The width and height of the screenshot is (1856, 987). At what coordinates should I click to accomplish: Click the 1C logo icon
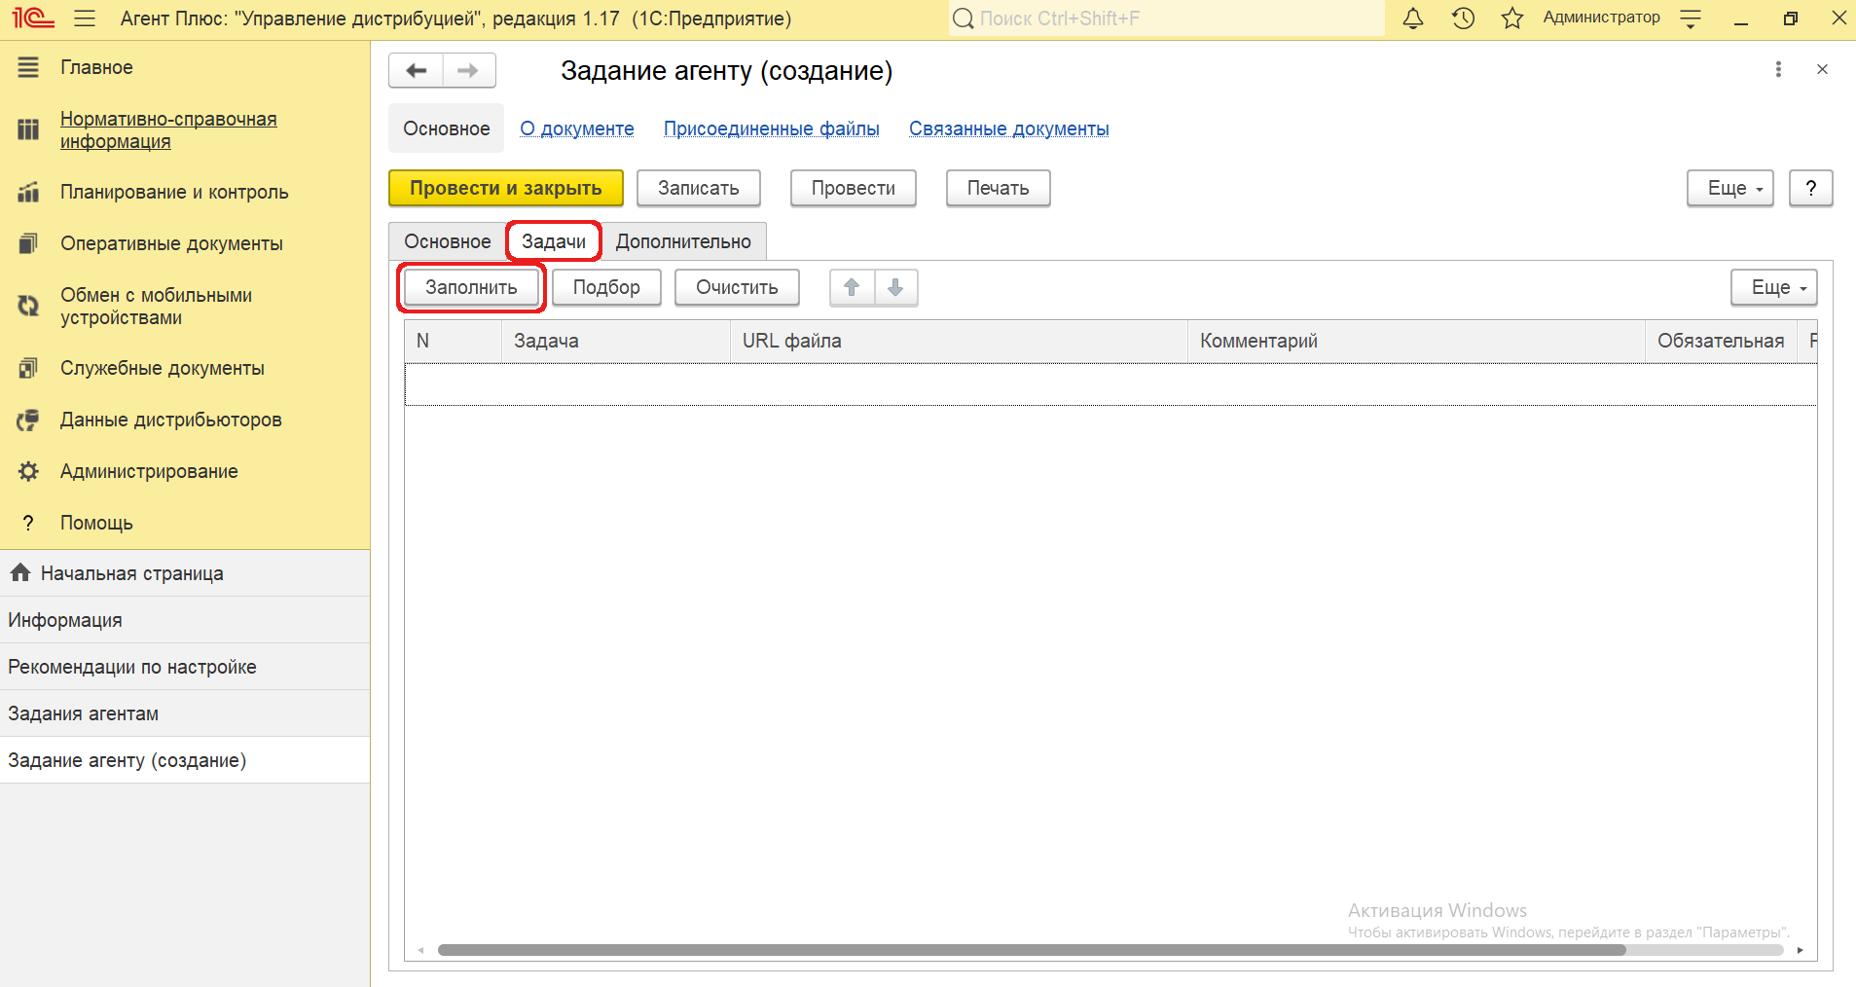pos(33,18)
